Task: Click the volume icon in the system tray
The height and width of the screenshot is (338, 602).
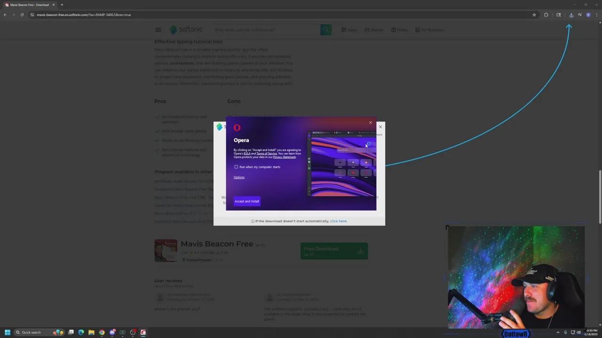Action: point(578,332)
